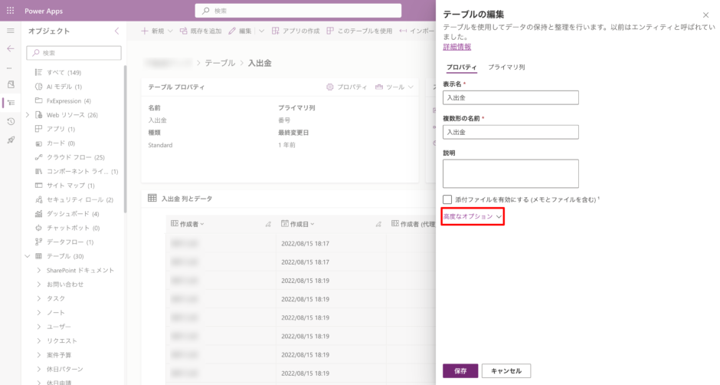Click the hamburger menu icon in left rail
720x385 pixels.
pyautogui.click(x=10, y=31)
